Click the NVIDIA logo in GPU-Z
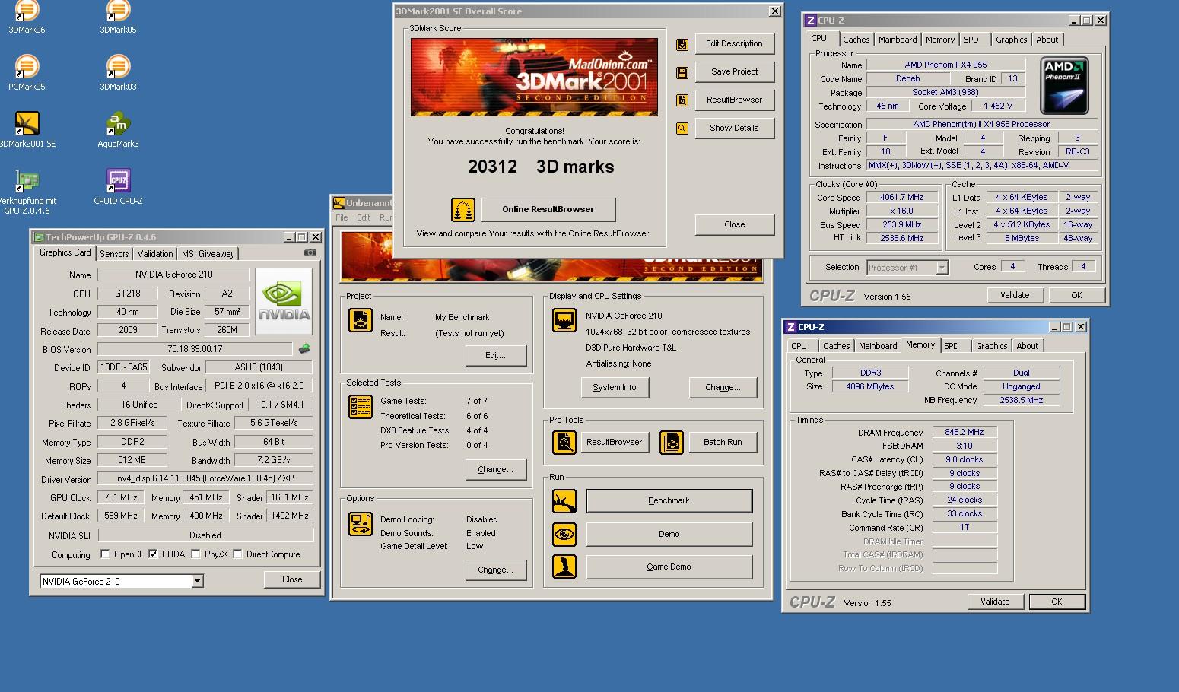The height and width of the screenshot is (692, 1179). pyautogui.click(x=284, y=301)
